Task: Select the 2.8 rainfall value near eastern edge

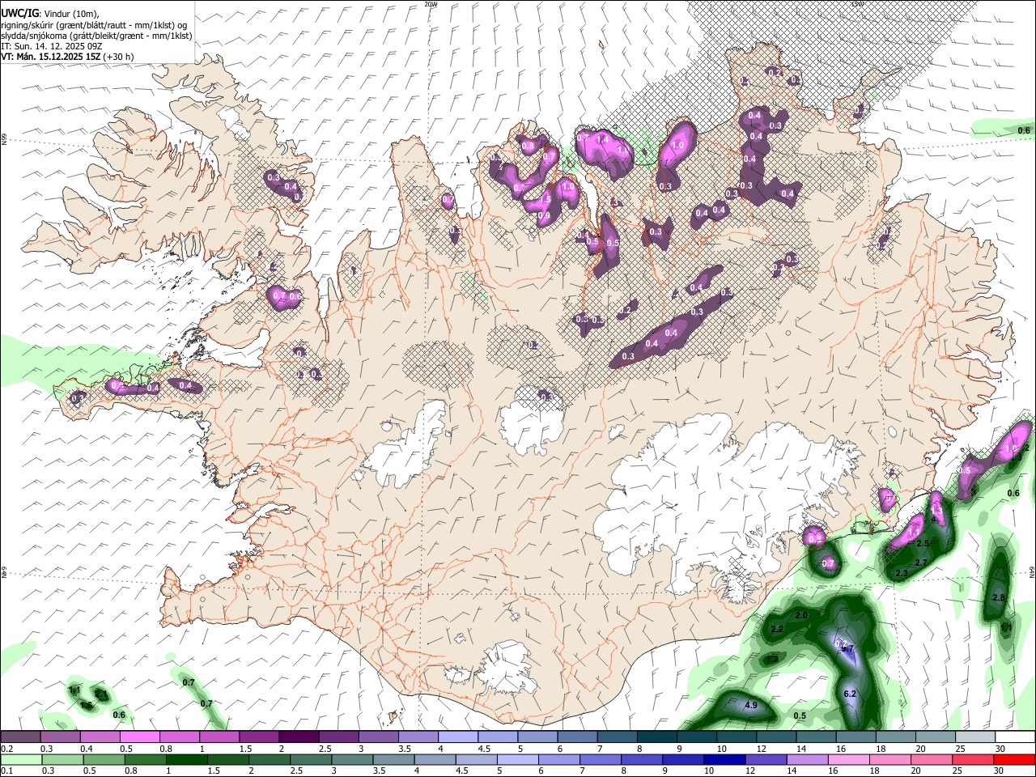Action: 998,598
